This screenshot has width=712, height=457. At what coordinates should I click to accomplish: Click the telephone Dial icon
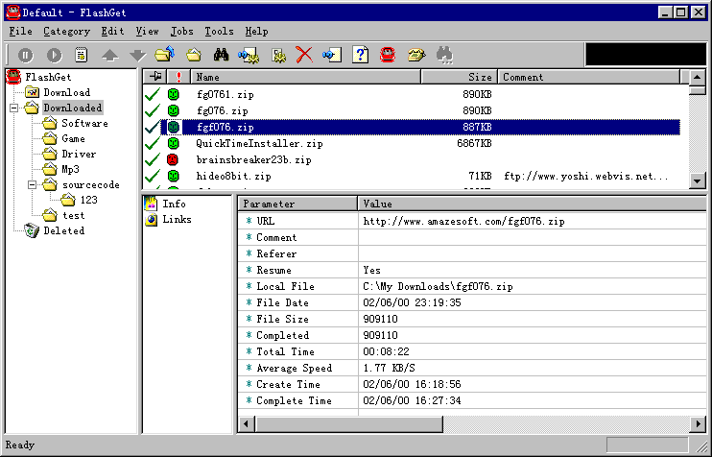pyautogui.click(x=415, y=55)
